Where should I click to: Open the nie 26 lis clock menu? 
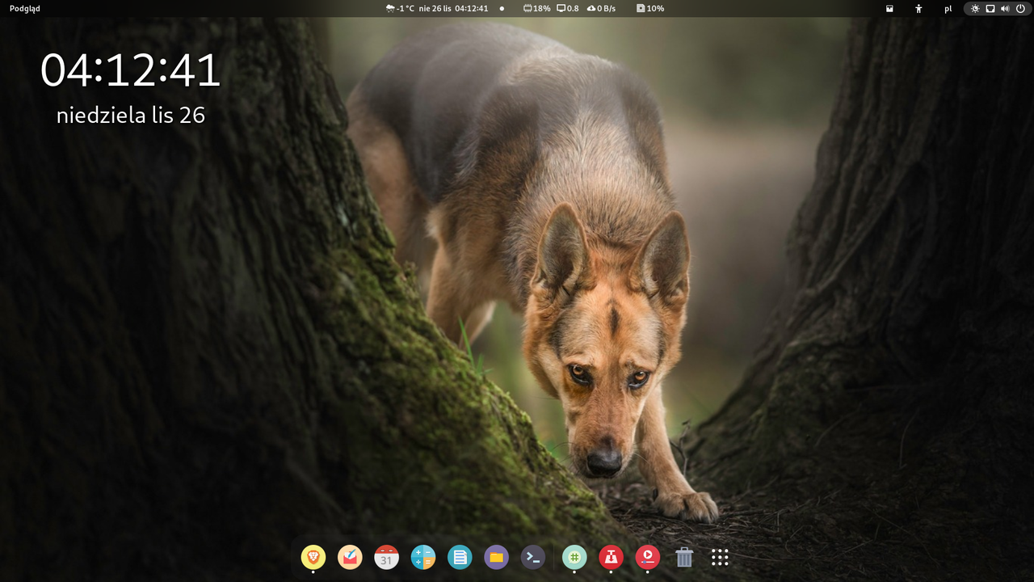[x=454, y=8]
